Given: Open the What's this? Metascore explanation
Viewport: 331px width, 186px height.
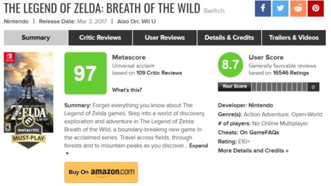Looking at the screenshot, I should 127,90.
